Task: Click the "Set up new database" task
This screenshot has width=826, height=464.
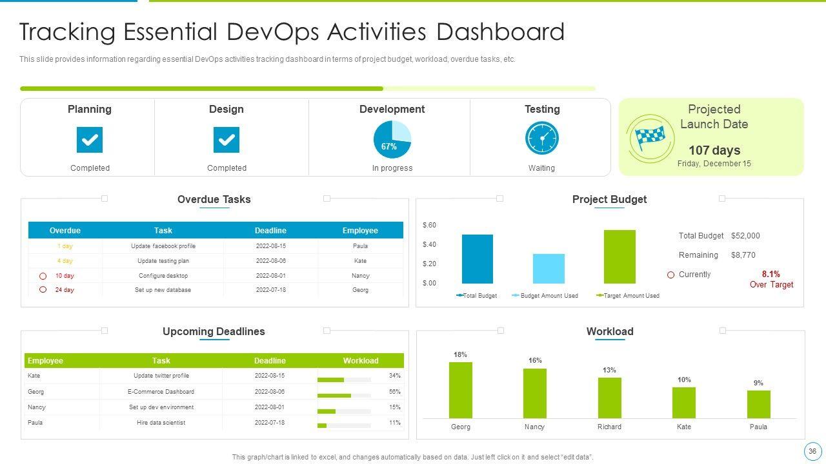Action: (163, 290)
